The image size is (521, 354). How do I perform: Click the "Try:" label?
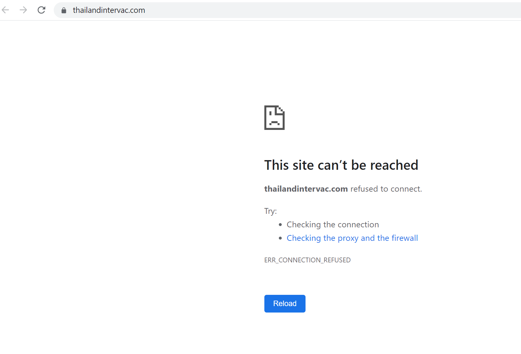click(x=270, y=211)
